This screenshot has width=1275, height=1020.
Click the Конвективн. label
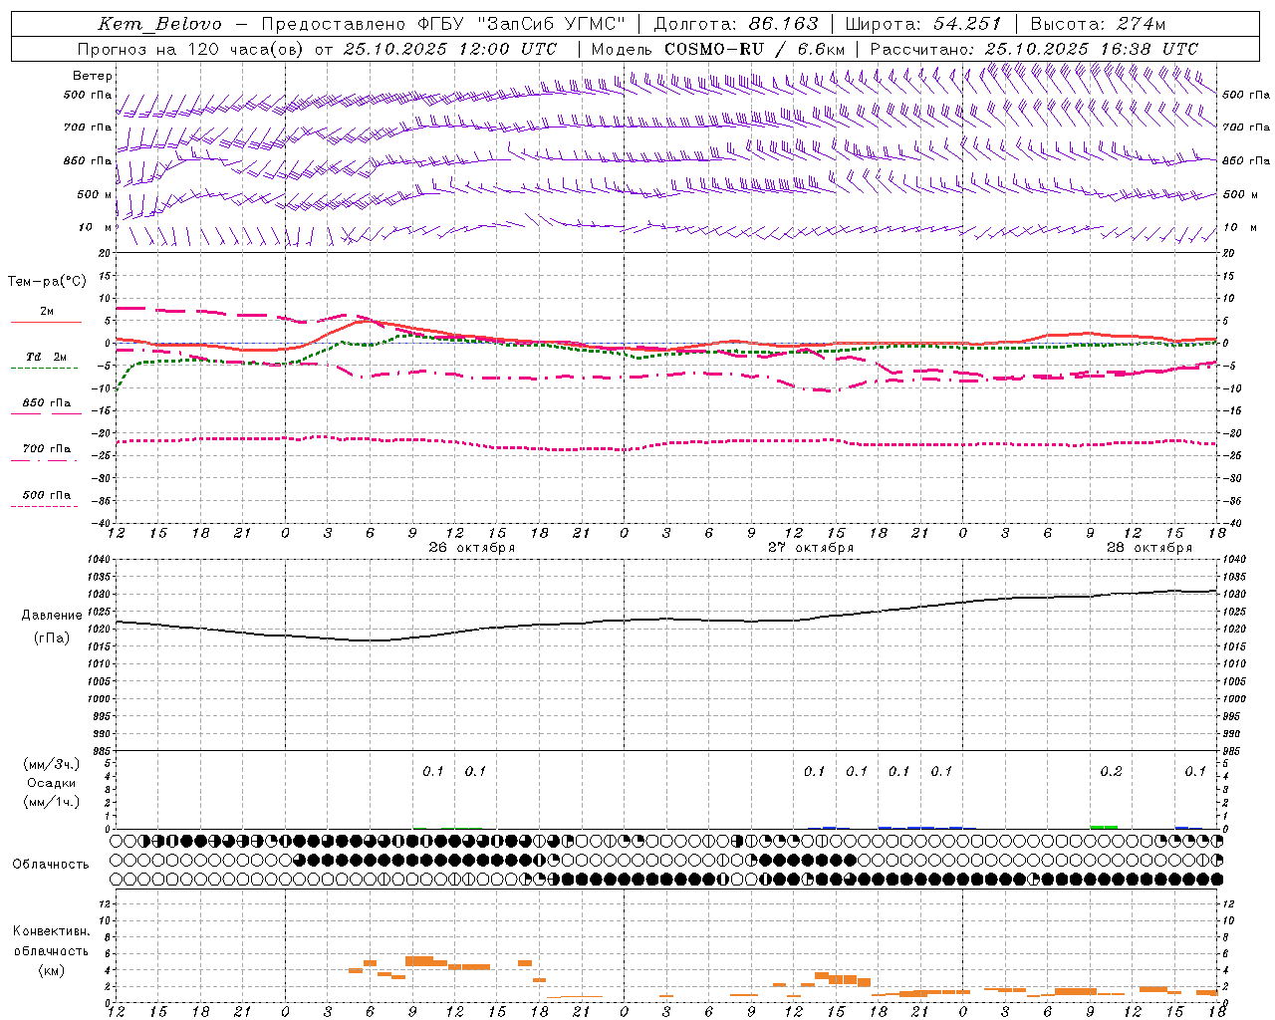(x=52, y=931)
